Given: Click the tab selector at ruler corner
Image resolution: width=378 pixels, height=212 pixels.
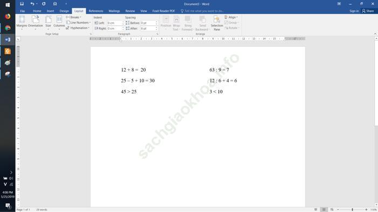Looking at the screenshot, I should point(18,39).
